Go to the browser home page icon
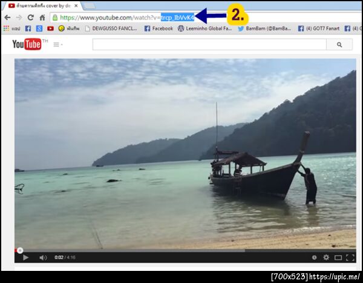 click(42, 18)
